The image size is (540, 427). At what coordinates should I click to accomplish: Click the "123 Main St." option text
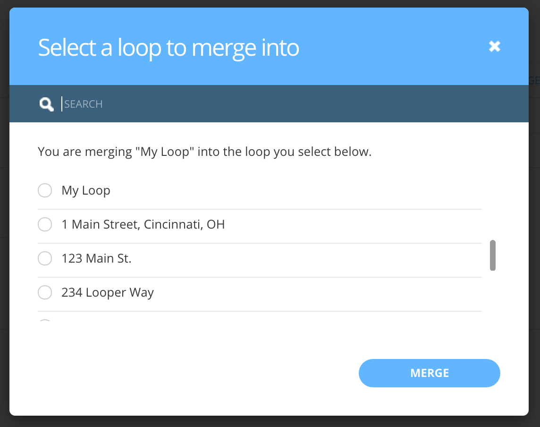click(96, 258)
